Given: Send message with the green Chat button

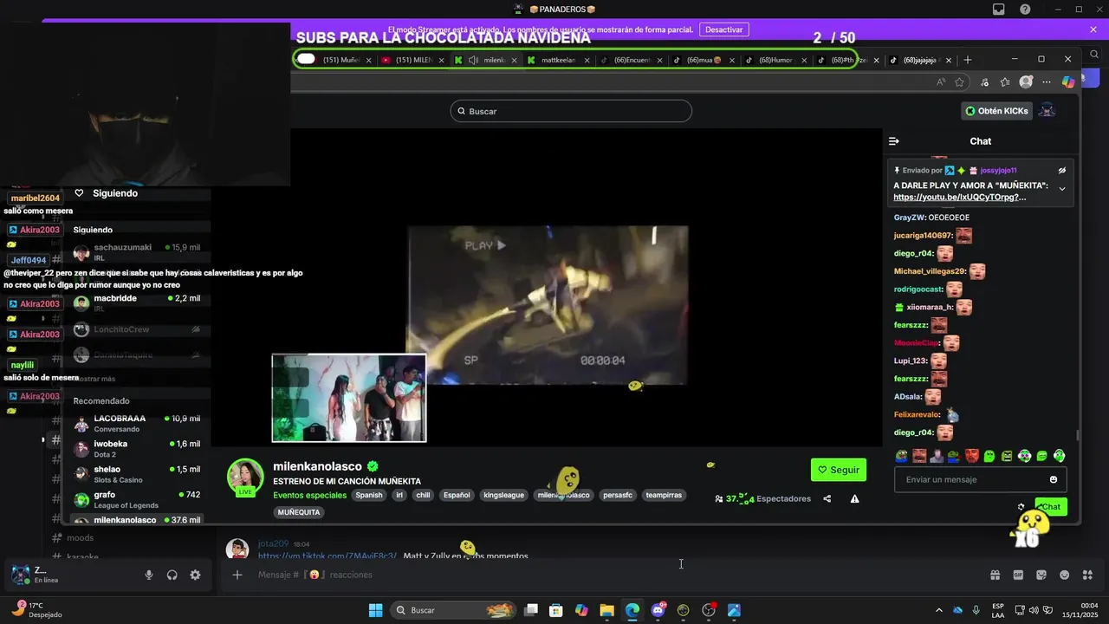Looking at the screenshot, I should pyautogui.click(x=1051, y=507).
